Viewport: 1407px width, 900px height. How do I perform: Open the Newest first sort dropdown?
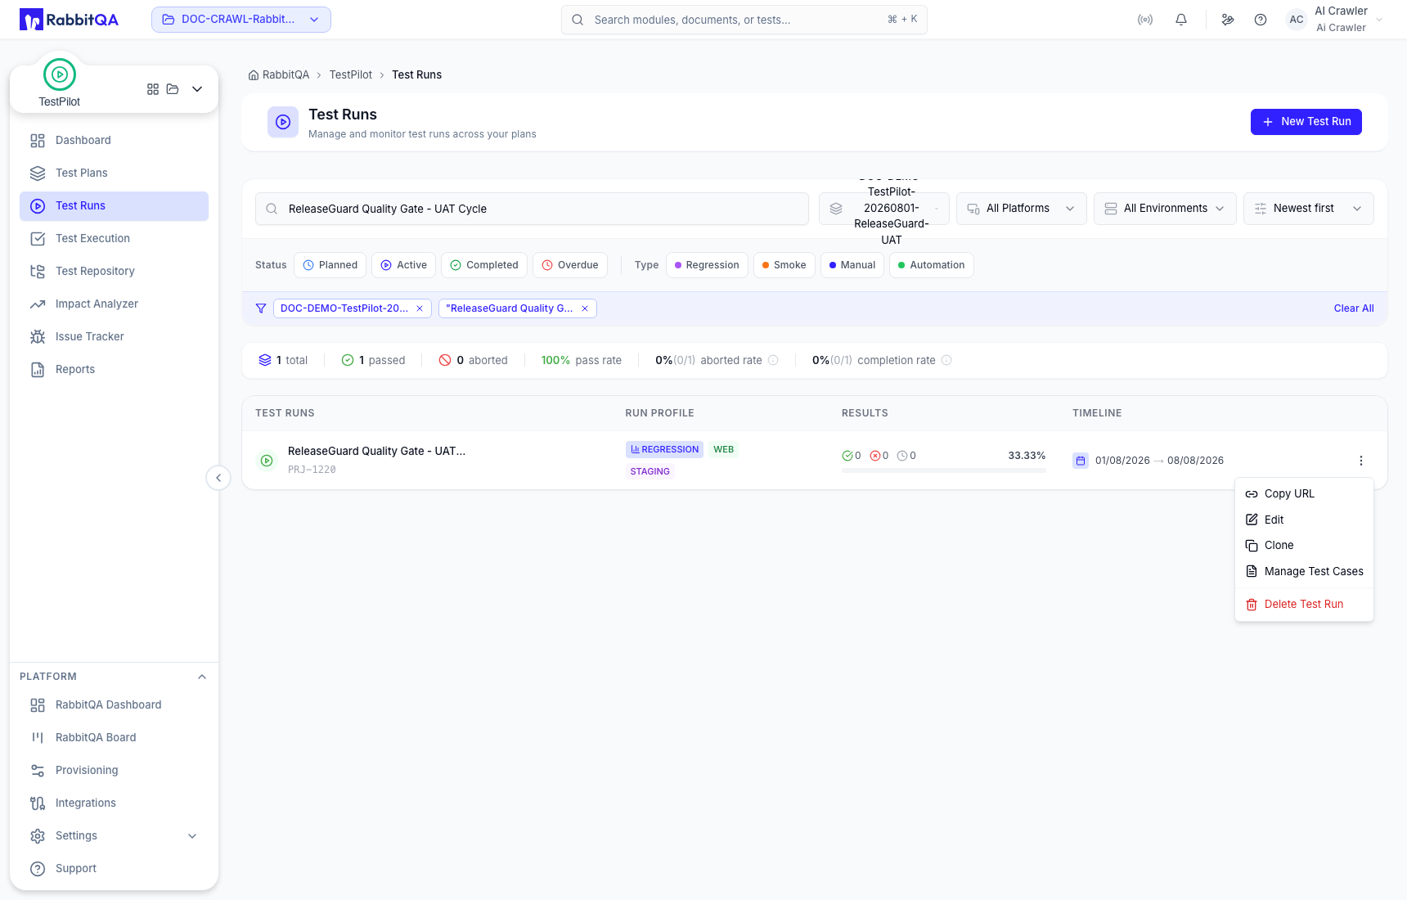1309,209
